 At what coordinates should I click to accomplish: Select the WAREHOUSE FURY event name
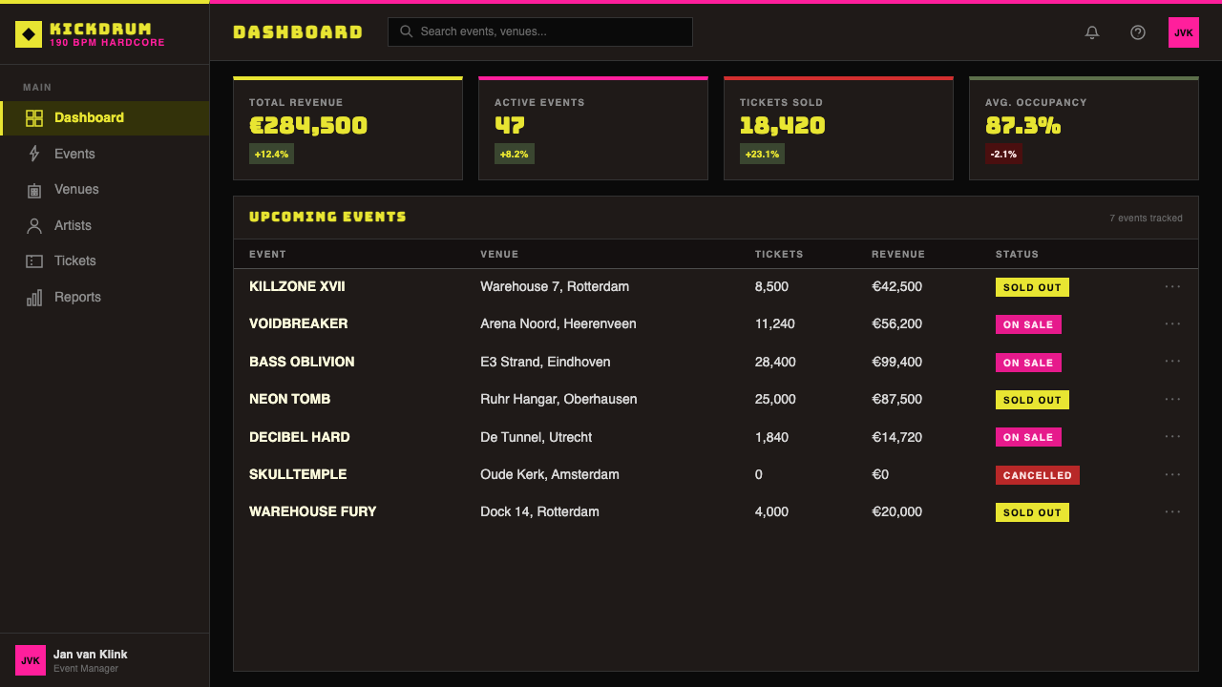[x=313, y=511]
